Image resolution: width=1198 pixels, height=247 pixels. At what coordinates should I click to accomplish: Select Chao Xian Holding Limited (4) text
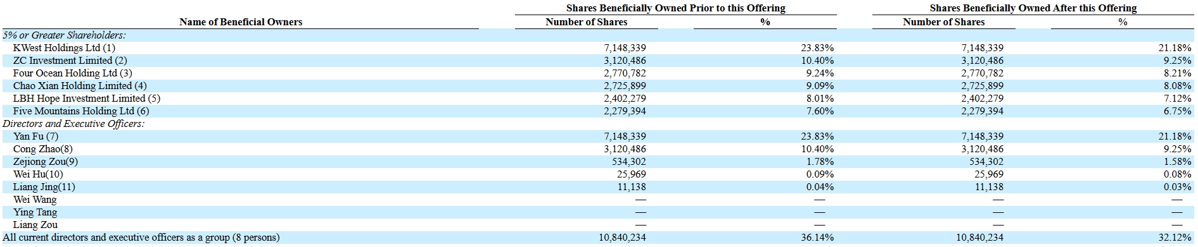tap(80, 86)
